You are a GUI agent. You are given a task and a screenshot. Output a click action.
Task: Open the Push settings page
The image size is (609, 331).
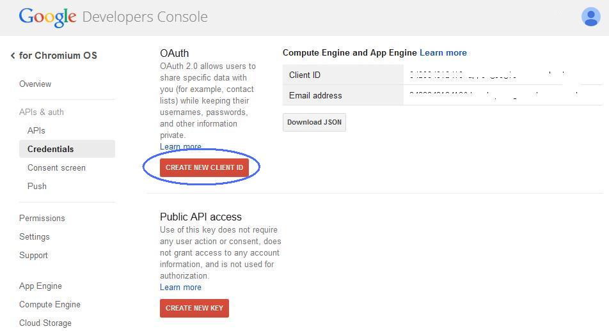(37, 186)
